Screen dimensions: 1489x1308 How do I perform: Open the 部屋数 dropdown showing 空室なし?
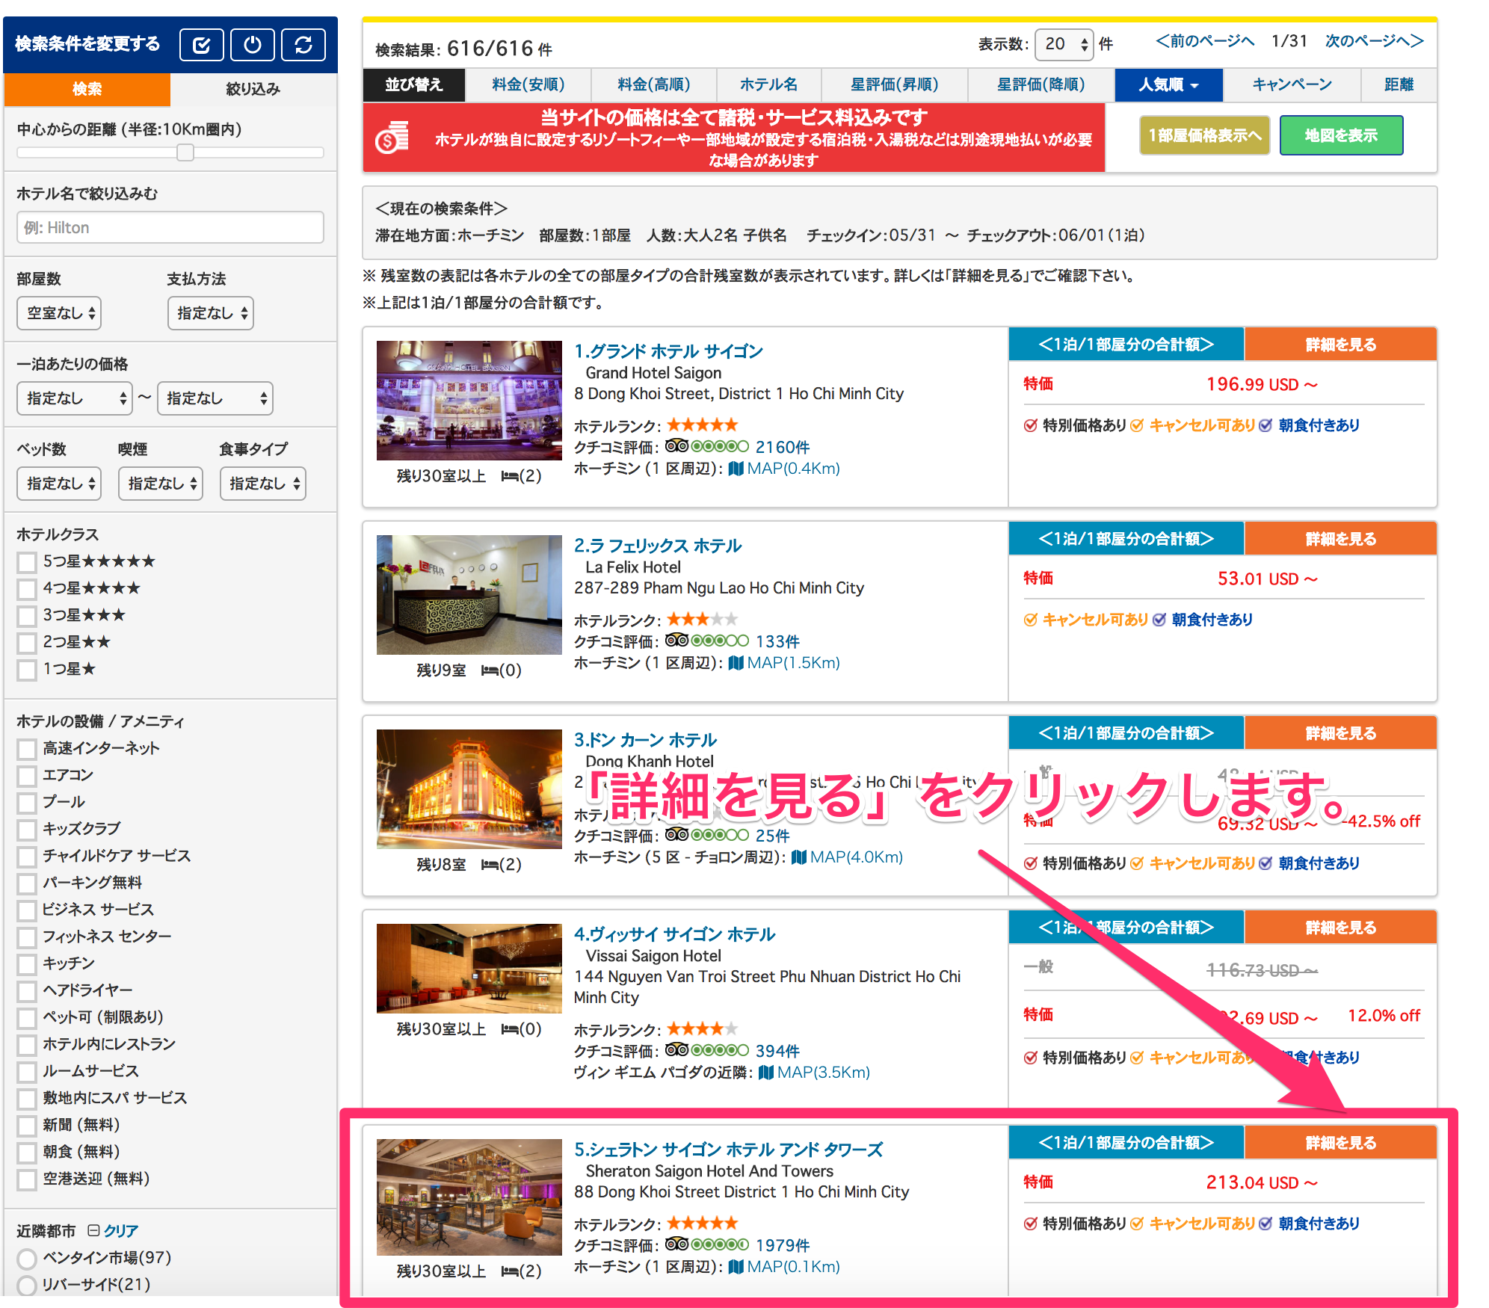(x=59, y=313)
